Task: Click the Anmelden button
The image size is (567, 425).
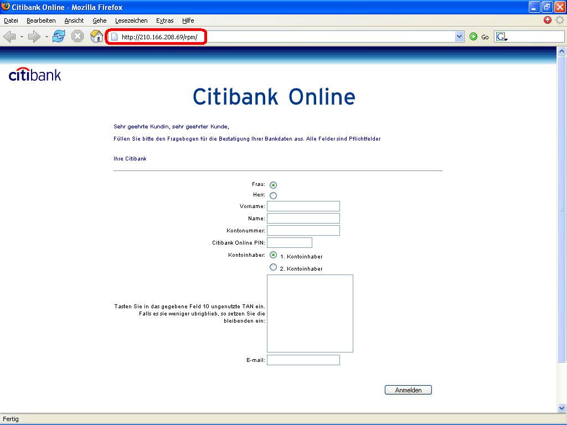Action: [x=408, y=390]
